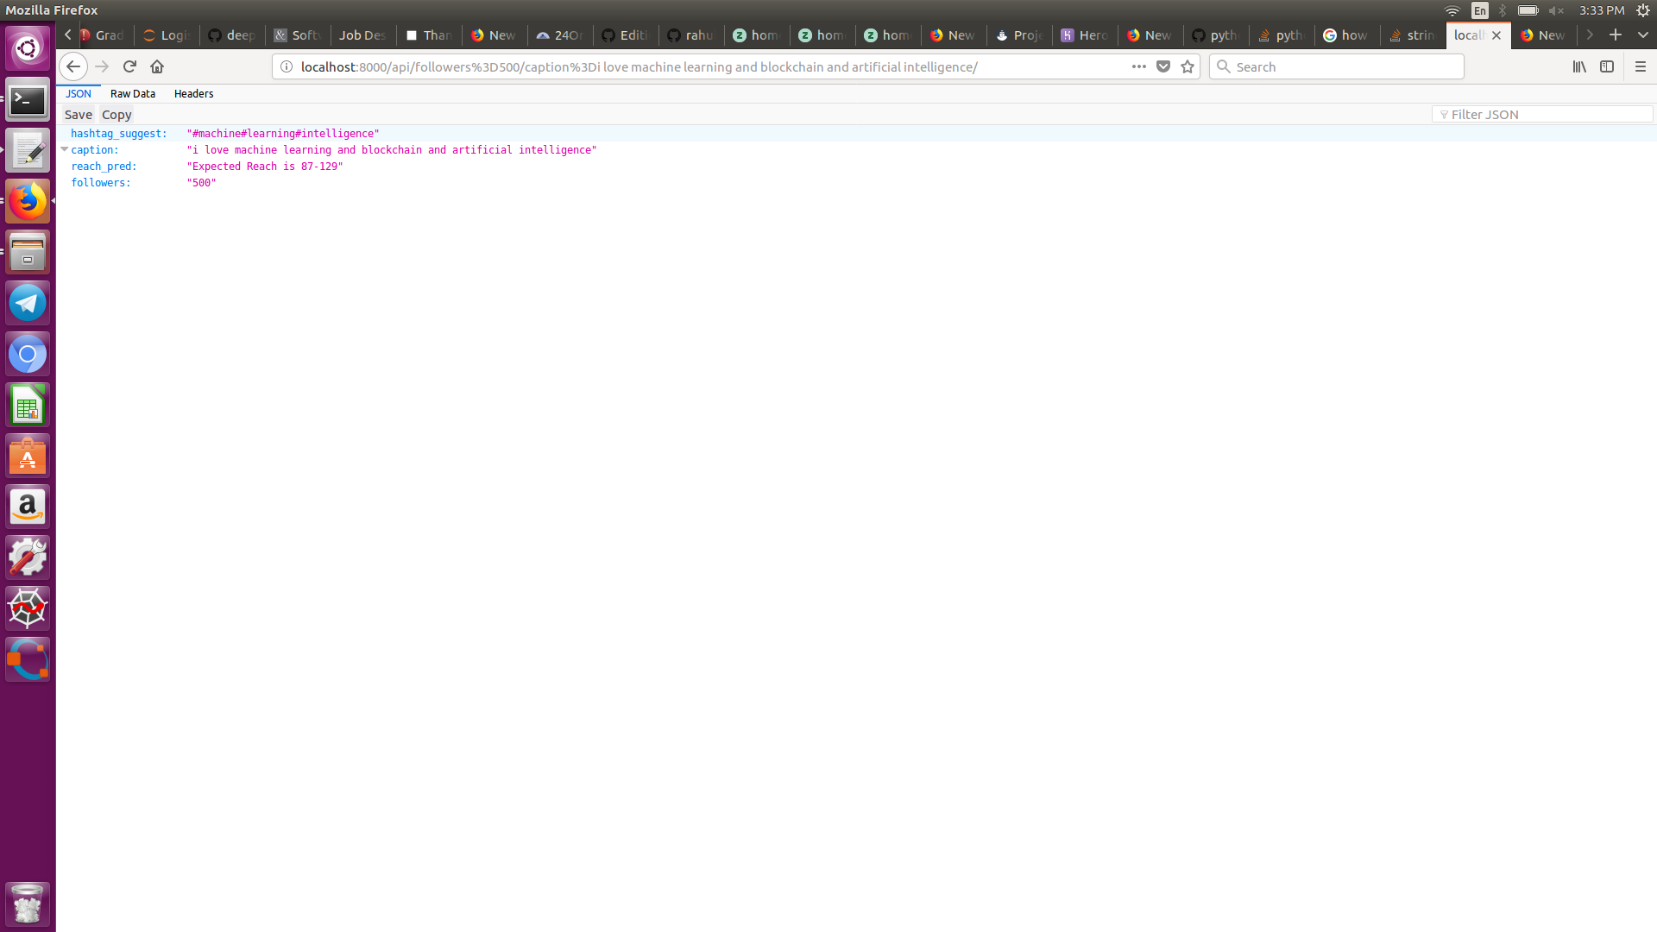Reload the current page
This screenshot has height=932, width=1657.
(129, 66)
